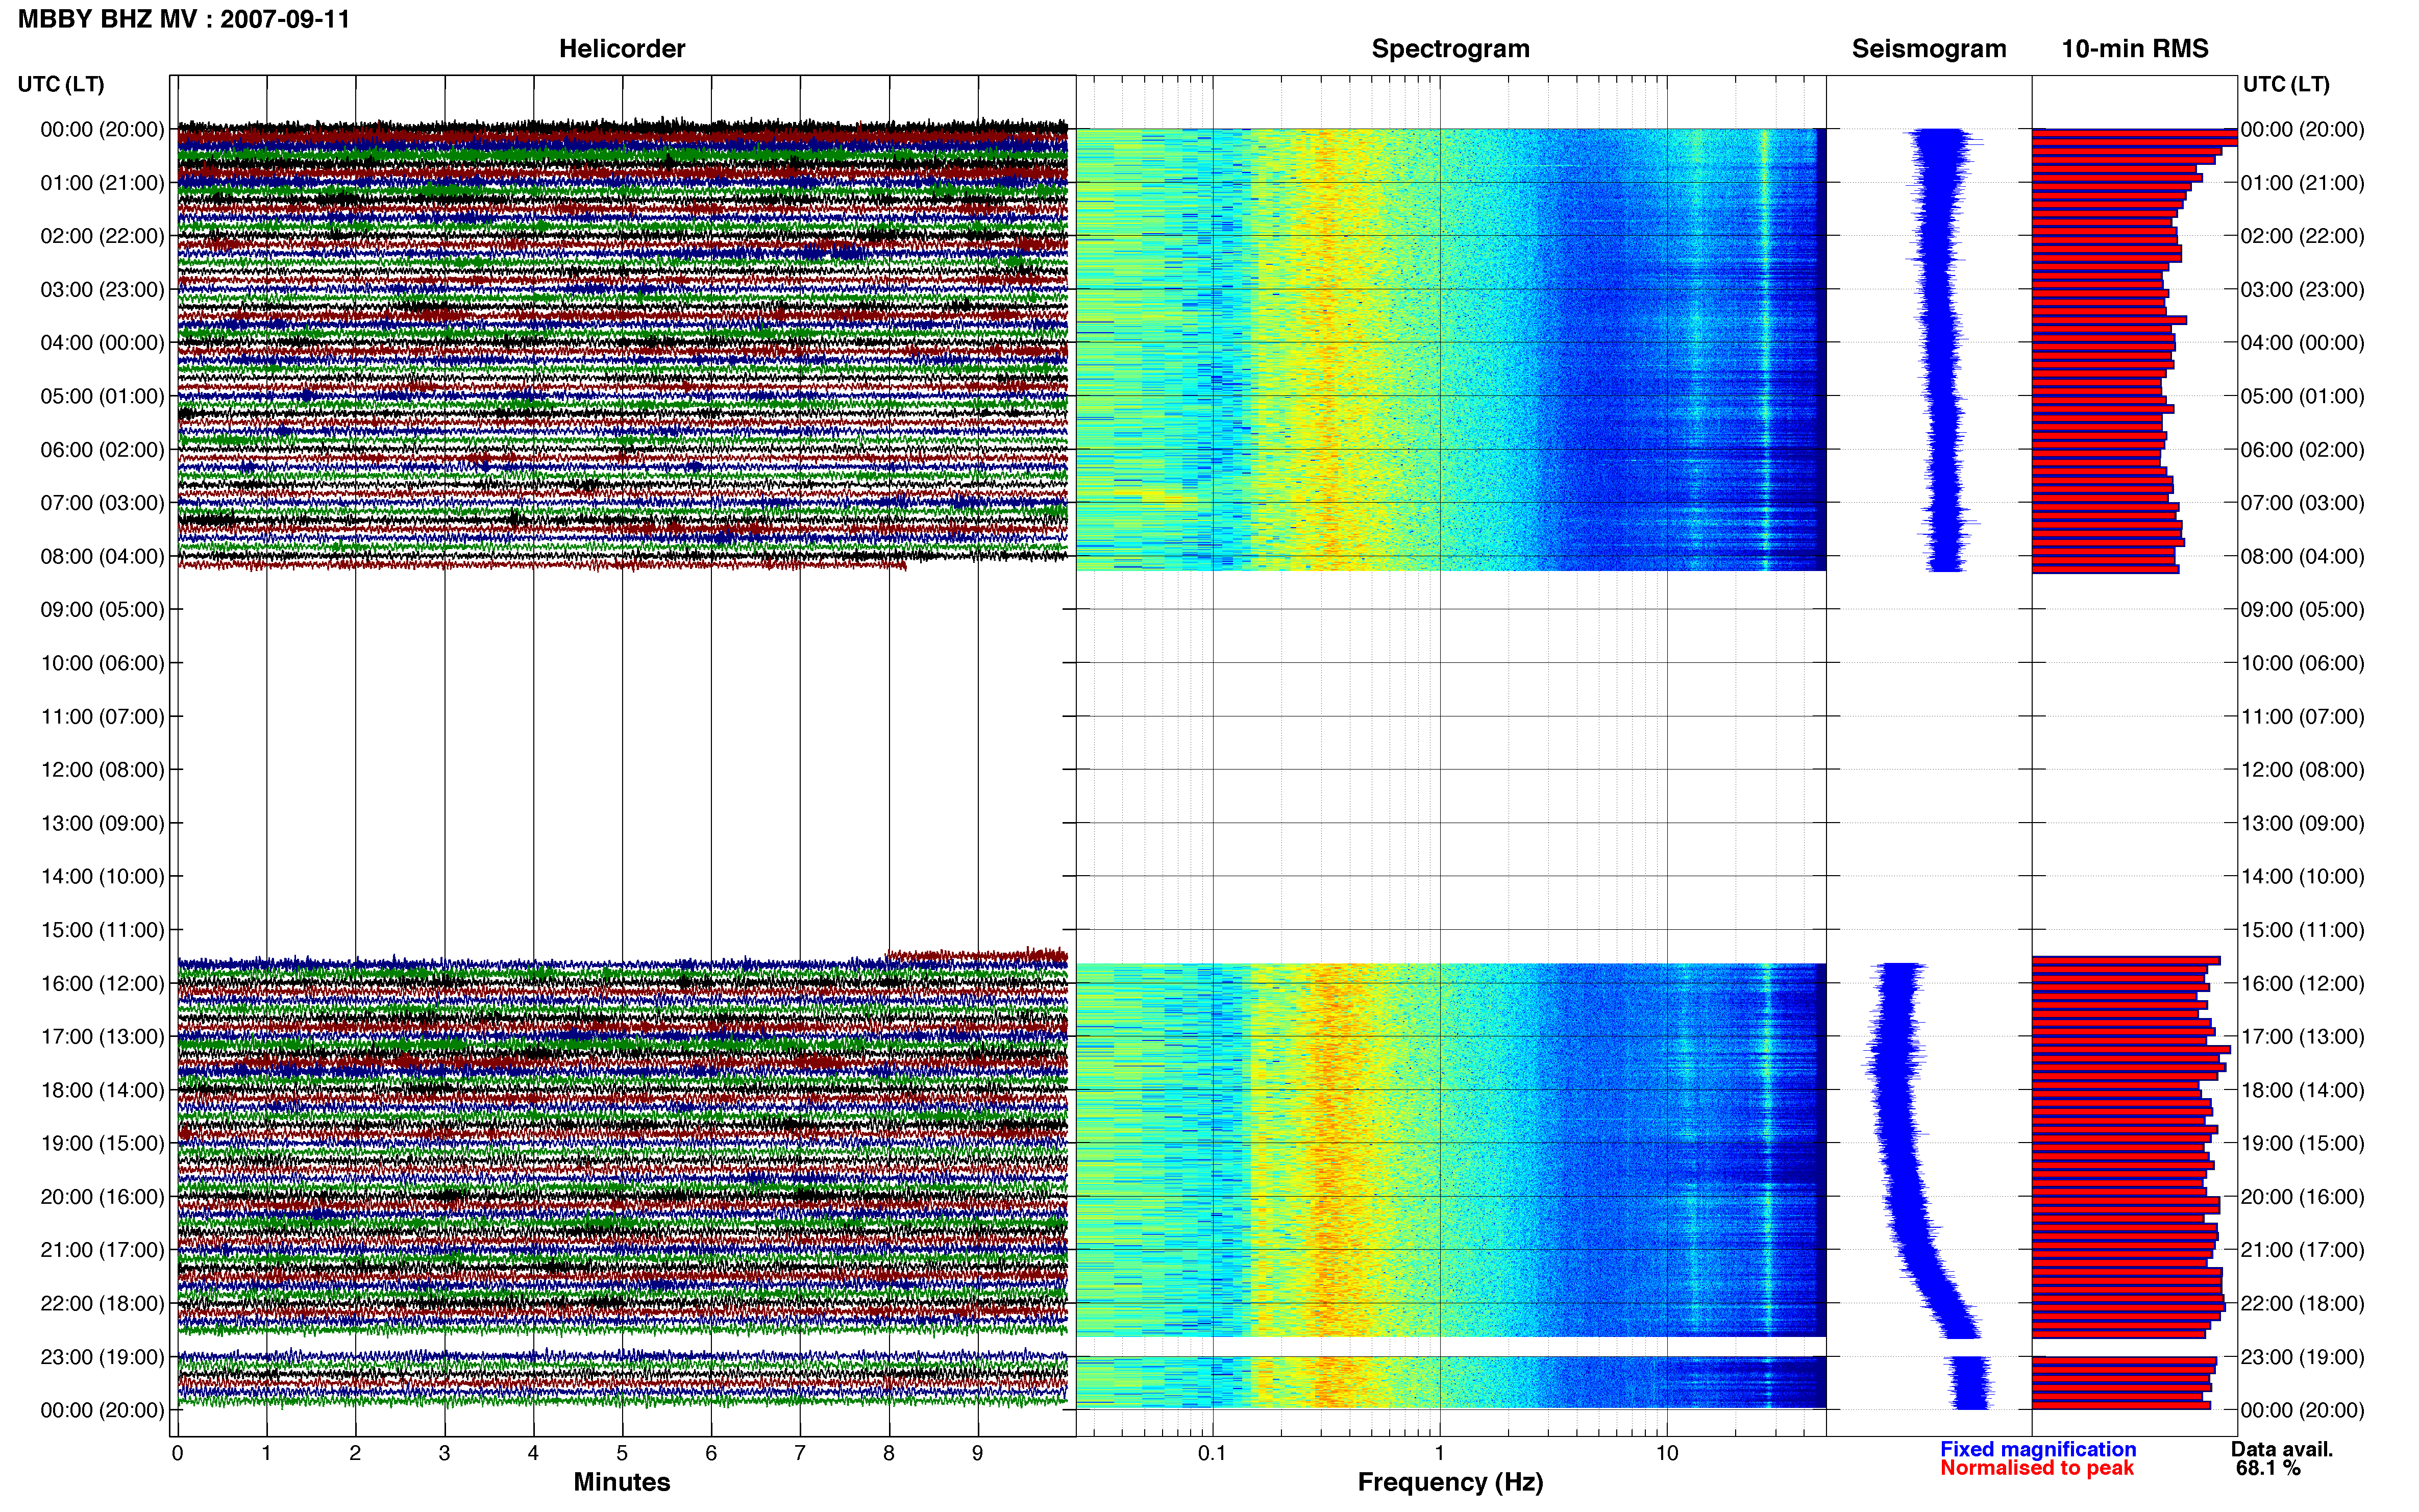The image size is (2419, 1512).
Task: Select the 'Spectrogram' panel heading
Action: pyautogui.click(x=1450, y=49)
